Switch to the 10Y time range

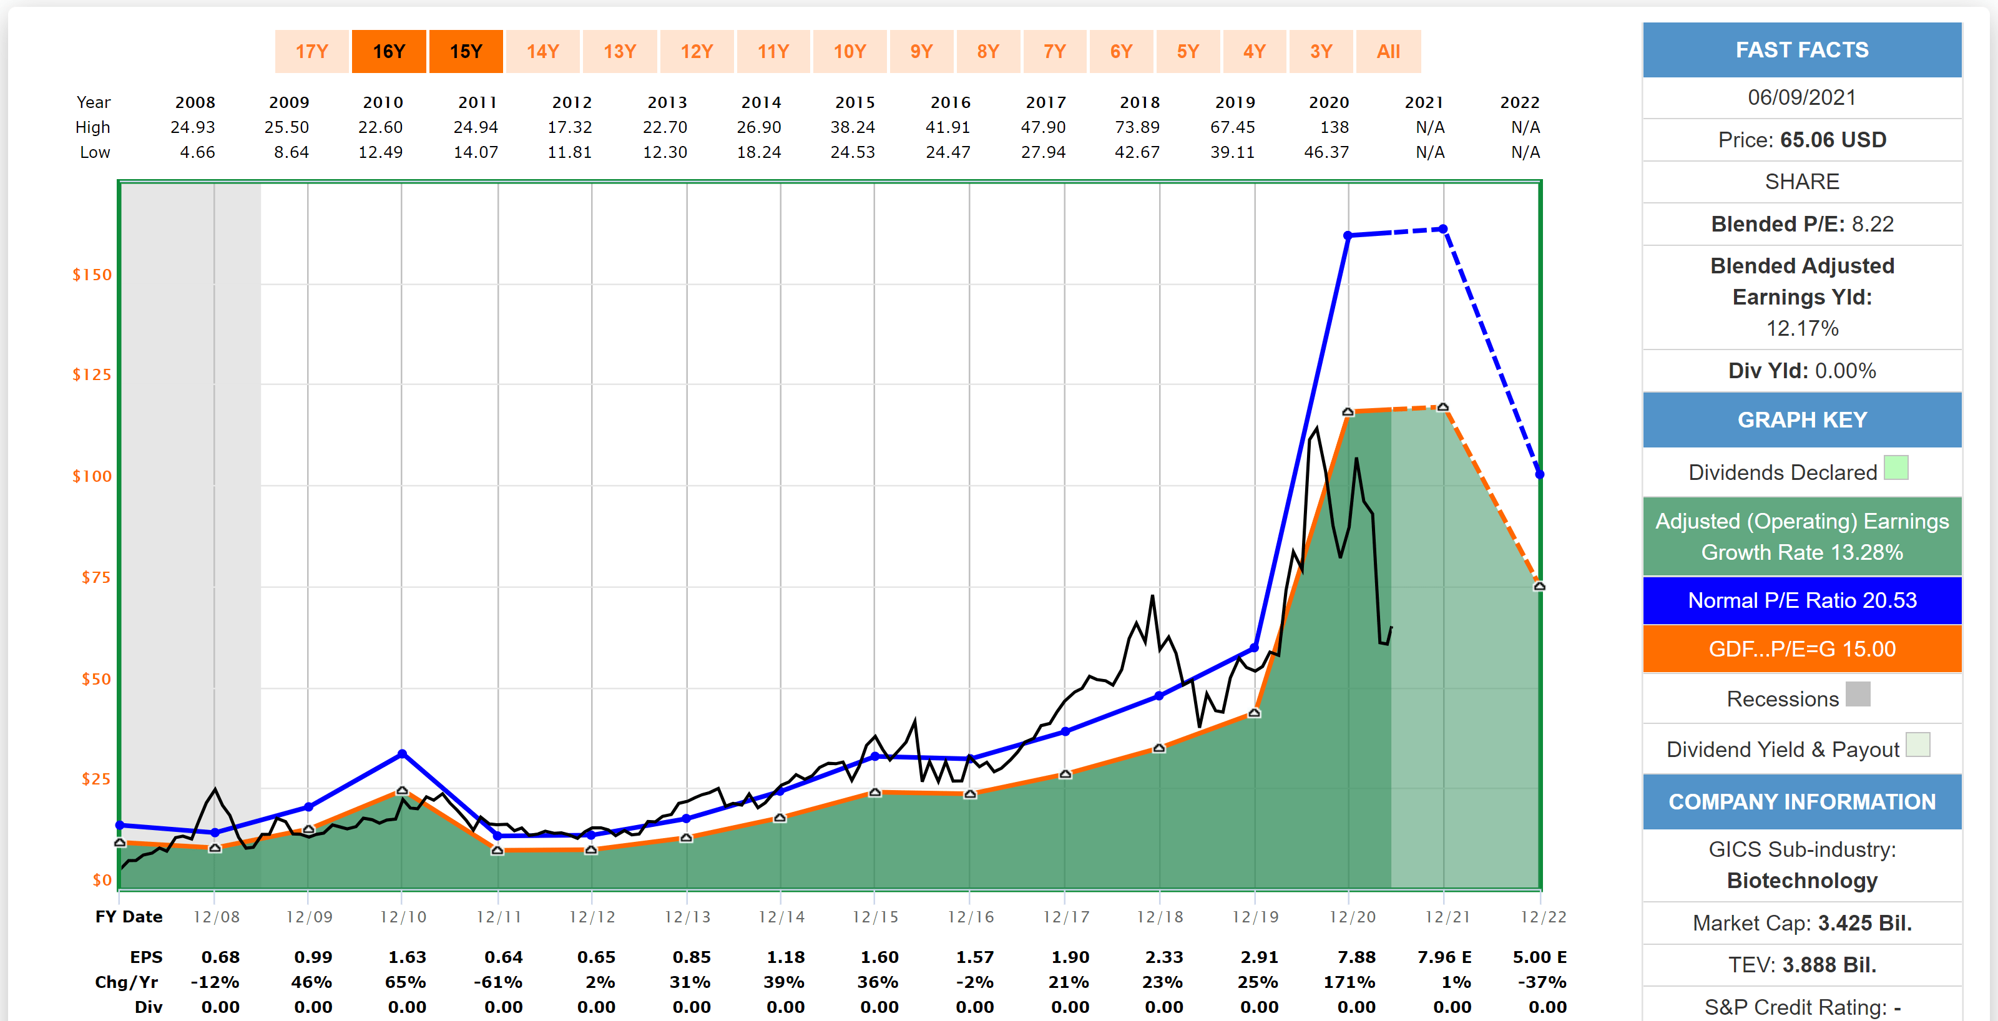pyautogui.click(x=850, y=52)
